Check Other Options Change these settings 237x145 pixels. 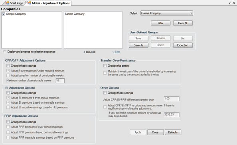pos(105,93)
